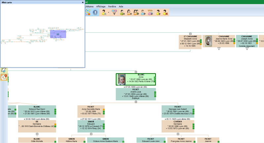Image resolution: width=264 pixels, height=143 pixels.
Task: Click marriage text "x 30.08.1940 Lyon-IIème (69)"
Action: (37, 119)
